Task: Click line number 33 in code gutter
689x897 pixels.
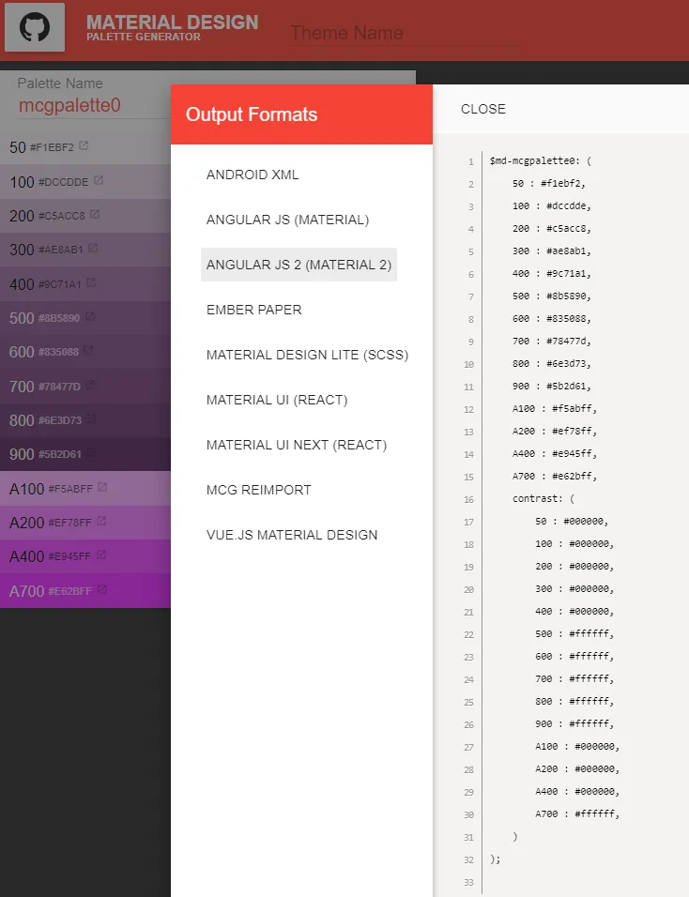Action: click(468, 883)
